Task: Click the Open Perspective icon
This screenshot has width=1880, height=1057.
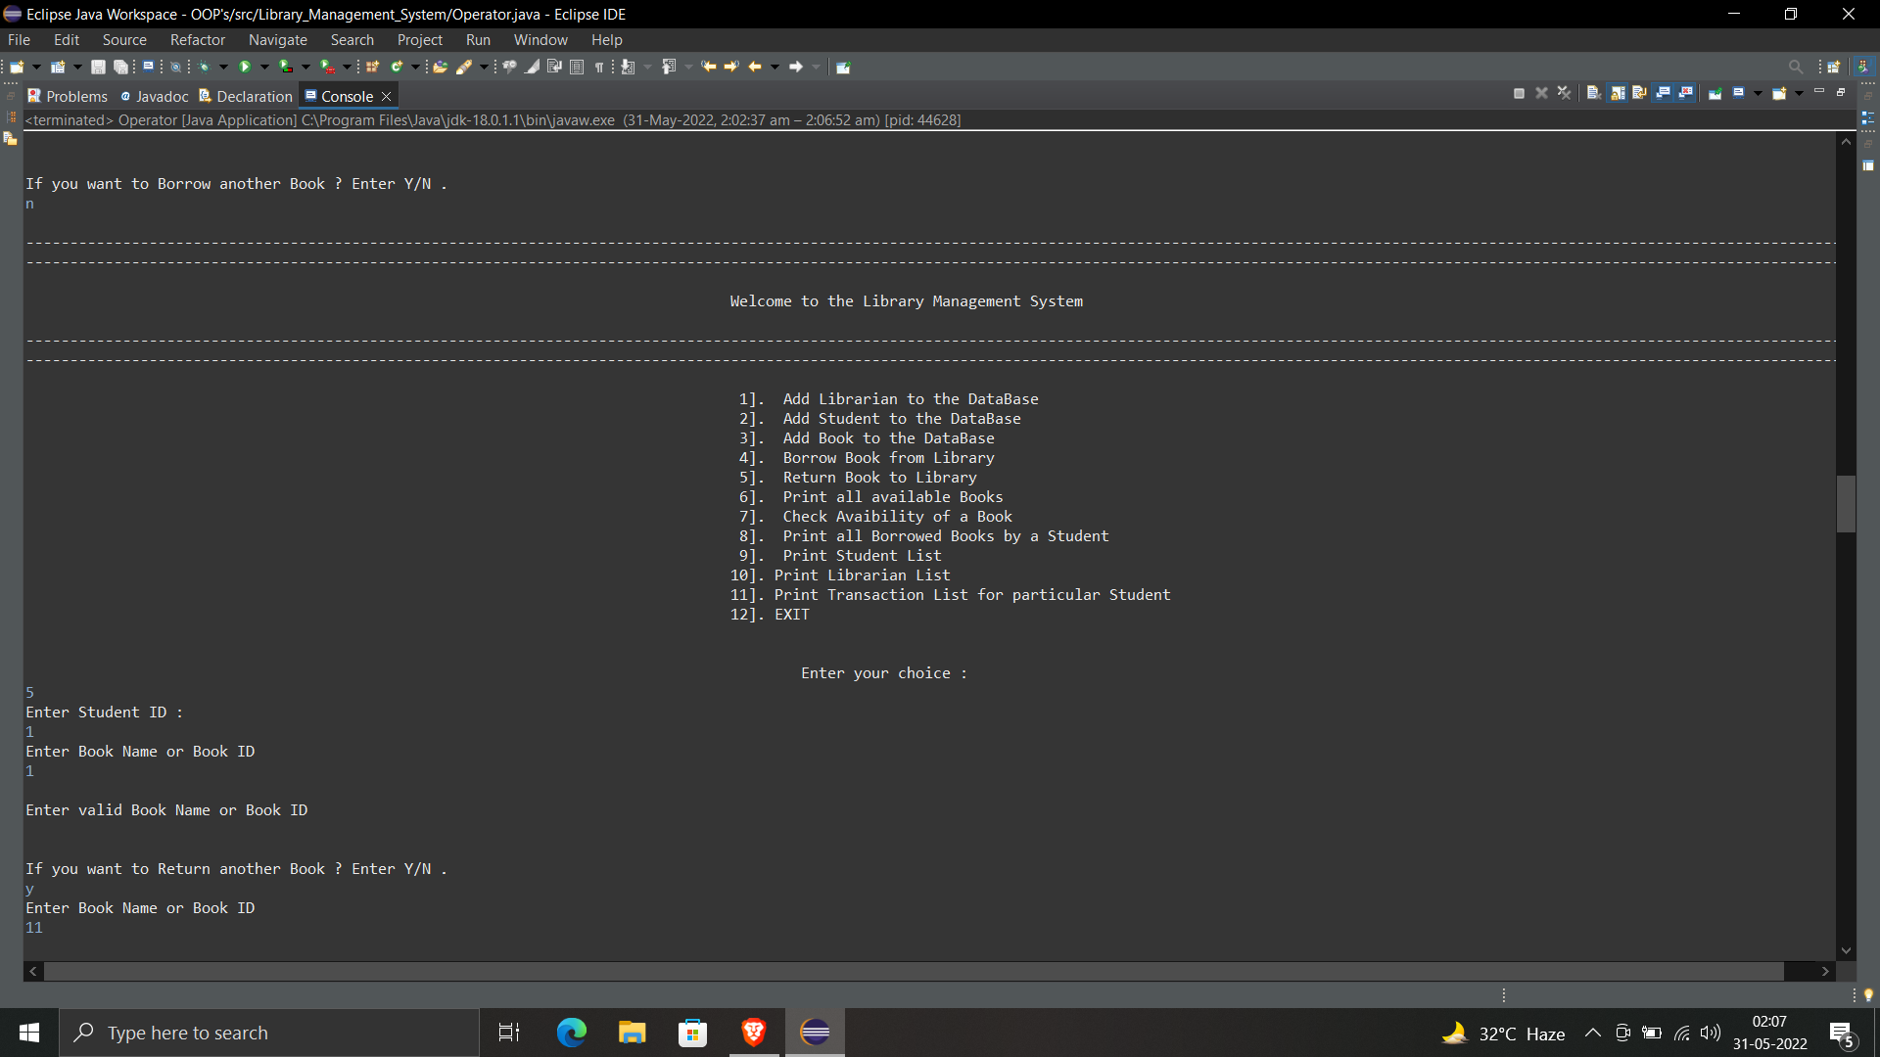Action: click(x=1834, y=67)
